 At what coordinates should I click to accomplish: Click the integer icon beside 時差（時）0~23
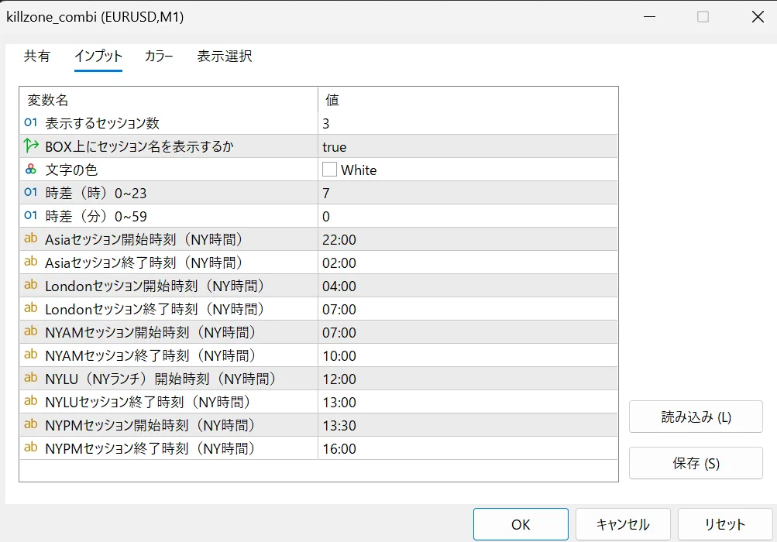click(31, 192)
